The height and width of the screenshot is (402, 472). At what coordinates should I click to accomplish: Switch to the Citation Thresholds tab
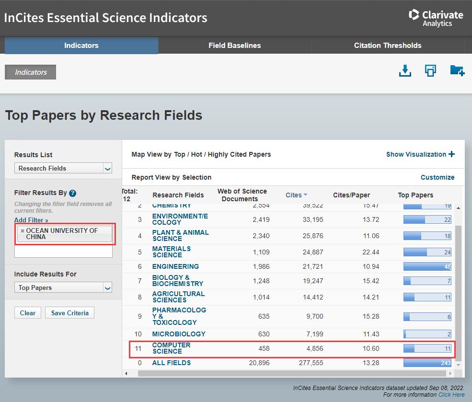point(387,46)
